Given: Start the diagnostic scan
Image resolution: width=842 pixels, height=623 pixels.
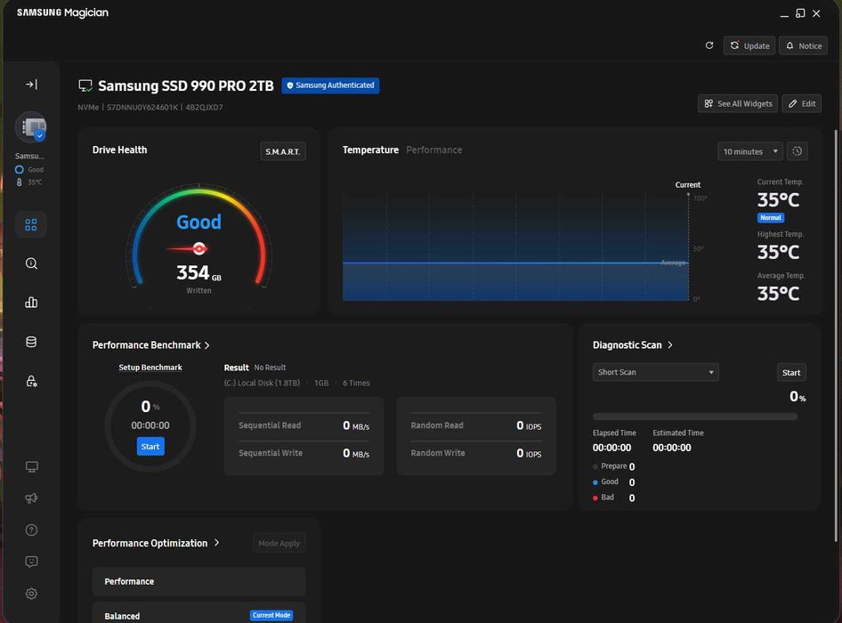Looking at the screenshot, I should click(x=791, y=372).
